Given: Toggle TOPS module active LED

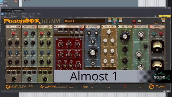Looking at the screenshot, I should [x=35, y=26].
